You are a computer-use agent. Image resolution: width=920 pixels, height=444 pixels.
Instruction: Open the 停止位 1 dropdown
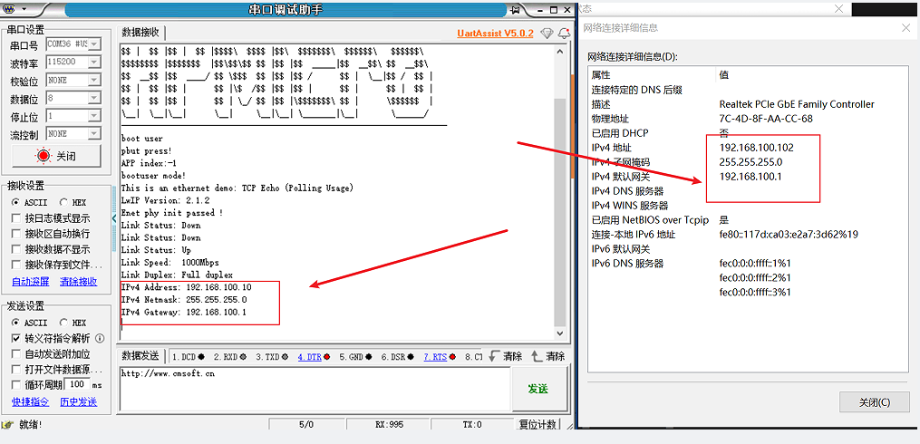(94, 116)
